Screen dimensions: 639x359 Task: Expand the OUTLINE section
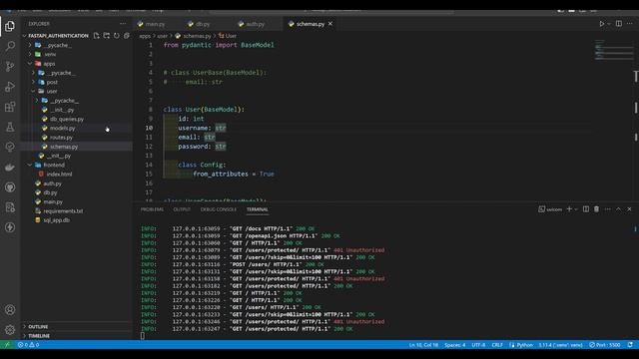click(38, 327)
